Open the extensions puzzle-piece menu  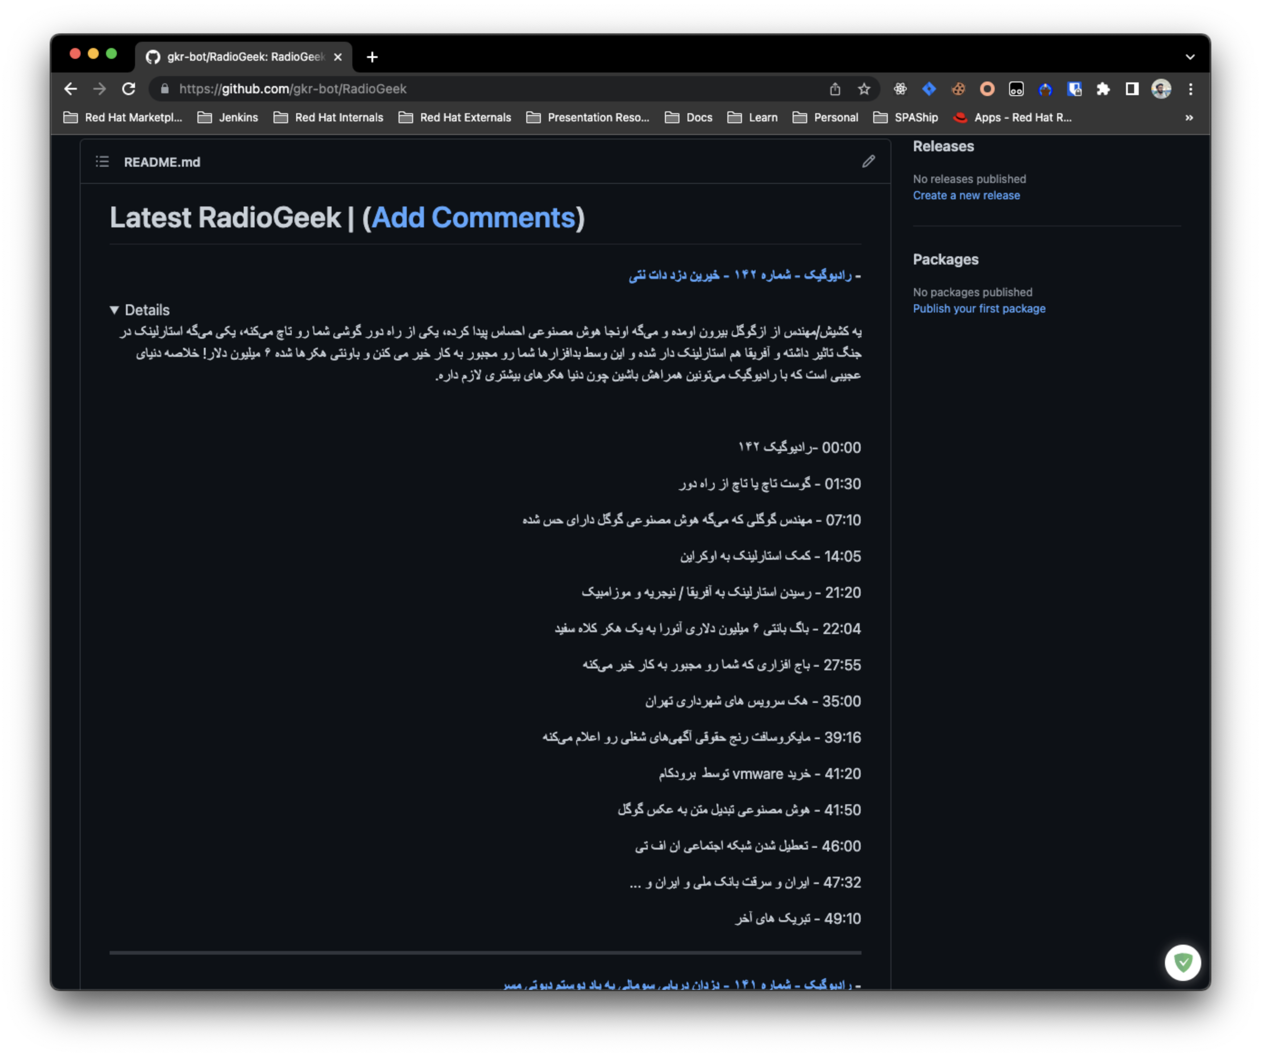coord(1104,89)
